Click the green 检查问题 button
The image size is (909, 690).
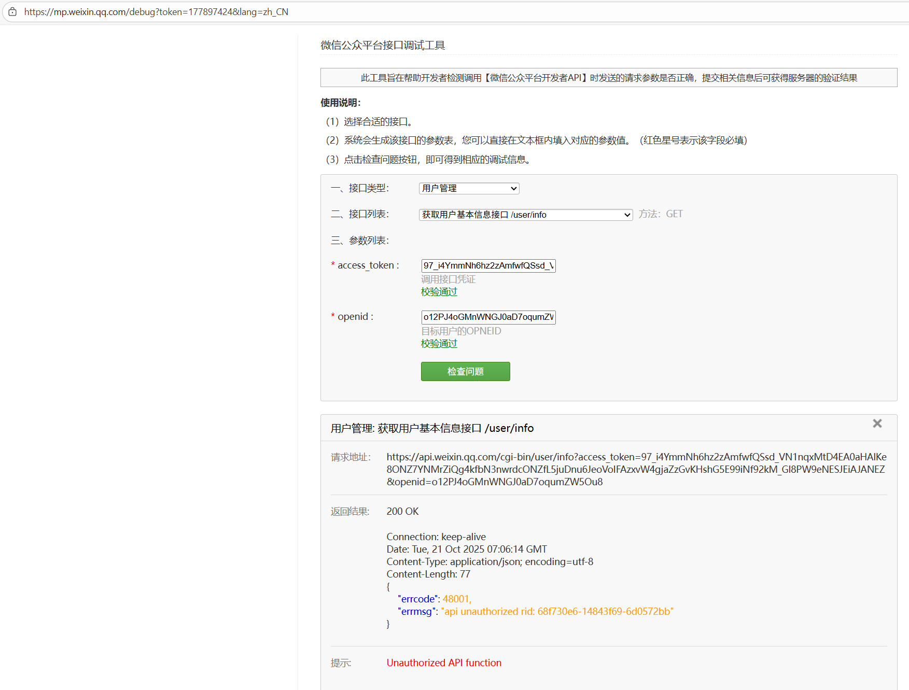click(465, 371)
